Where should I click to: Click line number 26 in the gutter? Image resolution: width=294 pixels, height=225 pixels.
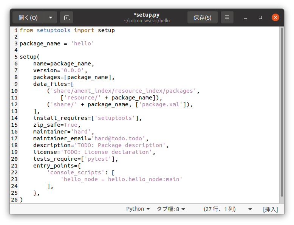point(14,199)
